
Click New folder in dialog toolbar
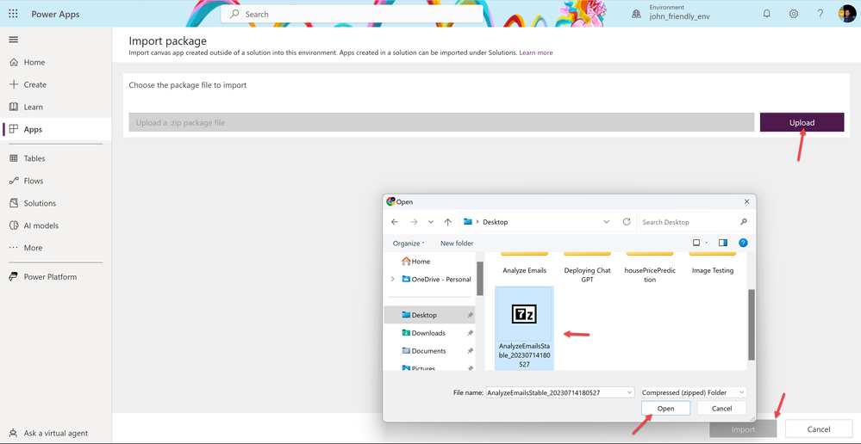[x=457, y=244]
